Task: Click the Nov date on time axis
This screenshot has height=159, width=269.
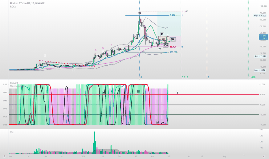Action: tap(11, 156)
